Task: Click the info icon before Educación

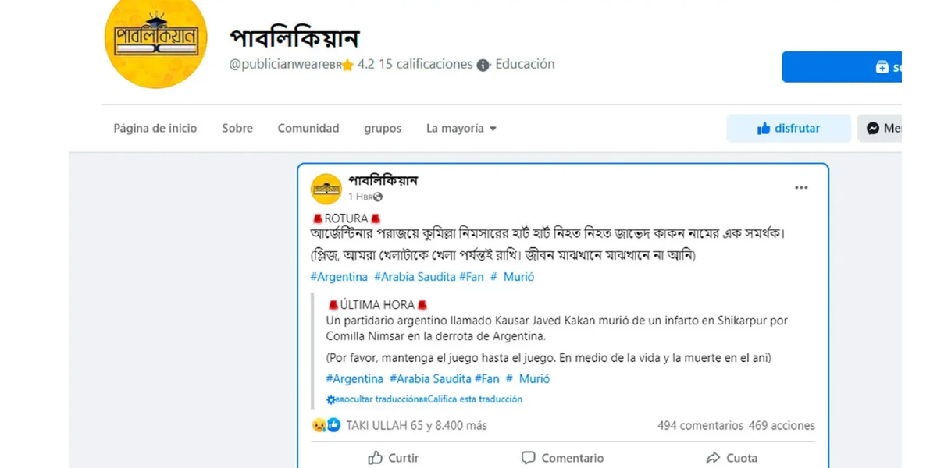Action: click(483, 65)
